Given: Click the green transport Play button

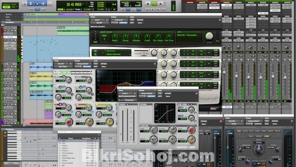Looking at the screenshot, I should (154, 4).
